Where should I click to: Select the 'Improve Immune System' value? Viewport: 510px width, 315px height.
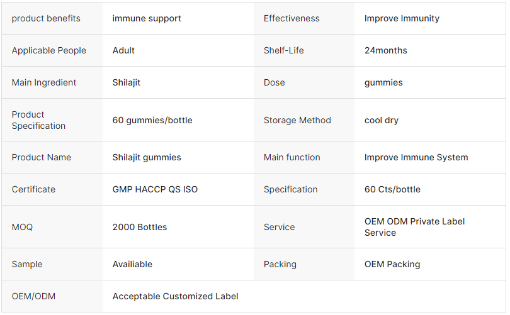tap(416, 157)
